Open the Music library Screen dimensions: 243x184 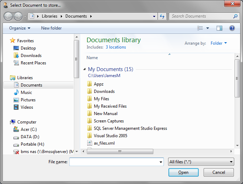click(x=26, y=93)
